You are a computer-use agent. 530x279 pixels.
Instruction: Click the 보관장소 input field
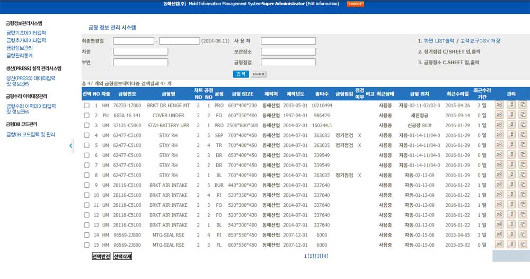[x=288, y=52]
